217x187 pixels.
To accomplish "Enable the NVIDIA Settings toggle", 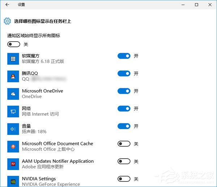I will pos(124,179).
